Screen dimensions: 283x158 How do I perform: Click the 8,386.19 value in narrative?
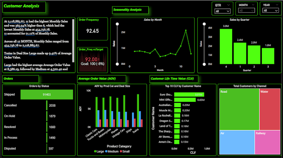coord(13,69)
